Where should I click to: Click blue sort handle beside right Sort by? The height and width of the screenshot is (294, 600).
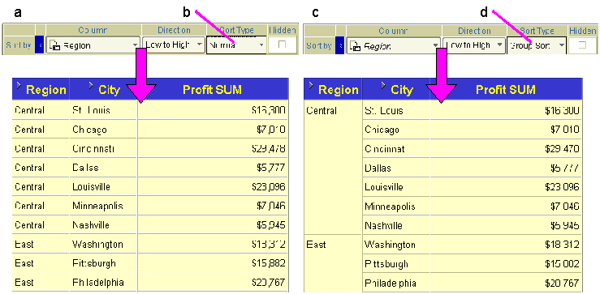(339, 46)
